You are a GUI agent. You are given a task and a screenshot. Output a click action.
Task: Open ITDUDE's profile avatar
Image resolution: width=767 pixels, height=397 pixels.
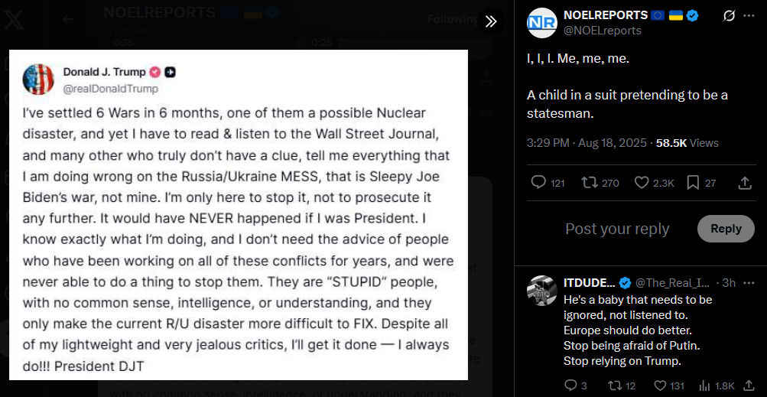click(x=542, y=290)
